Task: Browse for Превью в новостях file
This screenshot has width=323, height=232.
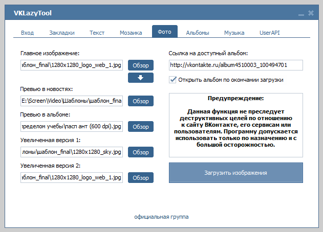Action: [x=141, y=101]
